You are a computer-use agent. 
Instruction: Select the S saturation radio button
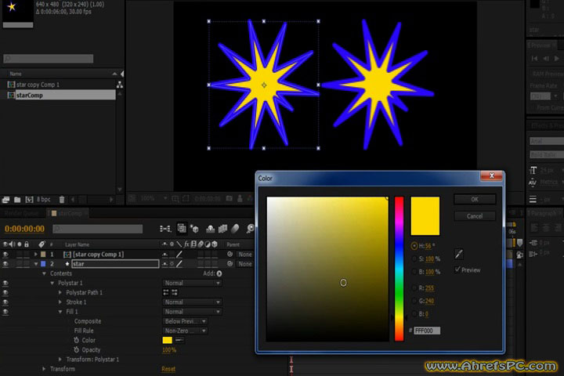pyautogui.click(x=414, y=258)
